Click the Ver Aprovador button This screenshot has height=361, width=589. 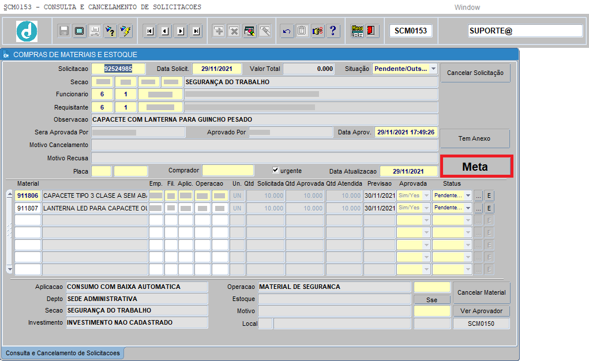pos(482,311)
